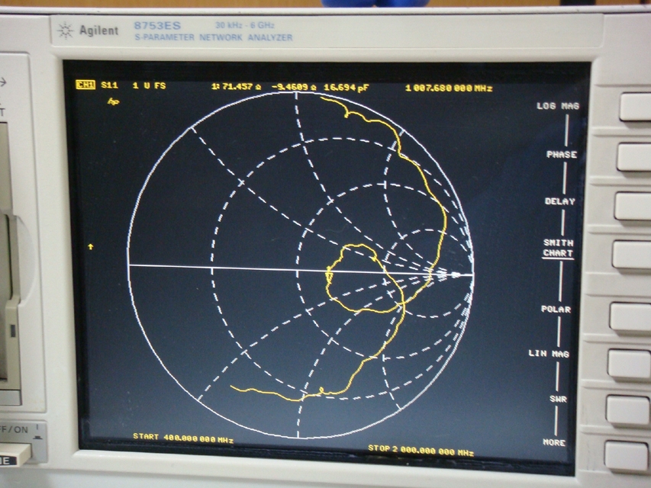Push the hardware softkey beside PHASE
This screenshot has width=651, height=488.
pyautogui.click(x=633, y=157)
